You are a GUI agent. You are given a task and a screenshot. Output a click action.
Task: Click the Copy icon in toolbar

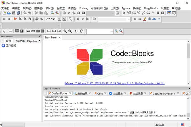click(x=41, y=13)
